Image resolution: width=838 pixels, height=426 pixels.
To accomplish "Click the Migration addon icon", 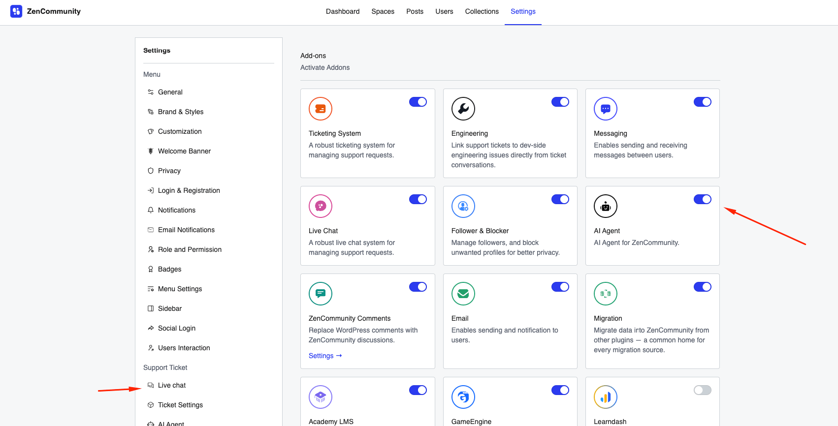I will 606,294.
